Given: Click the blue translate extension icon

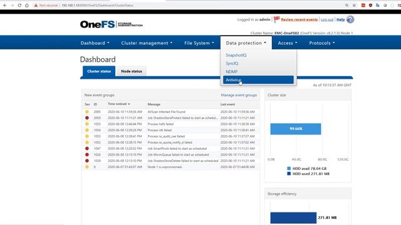Looking at the screenshot, I should (377, 6).
